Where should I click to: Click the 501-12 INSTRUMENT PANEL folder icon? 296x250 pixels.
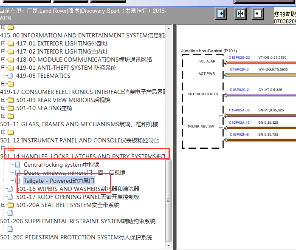click(11, 132)
